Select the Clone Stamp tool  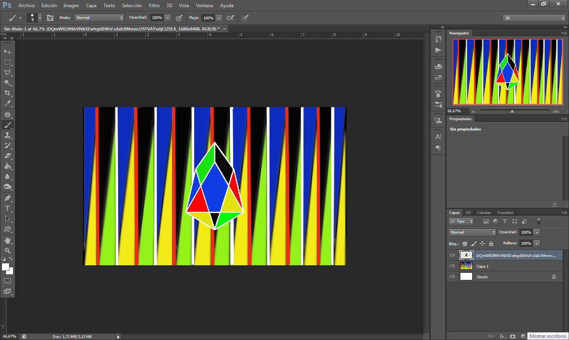(x=8, y=135)
